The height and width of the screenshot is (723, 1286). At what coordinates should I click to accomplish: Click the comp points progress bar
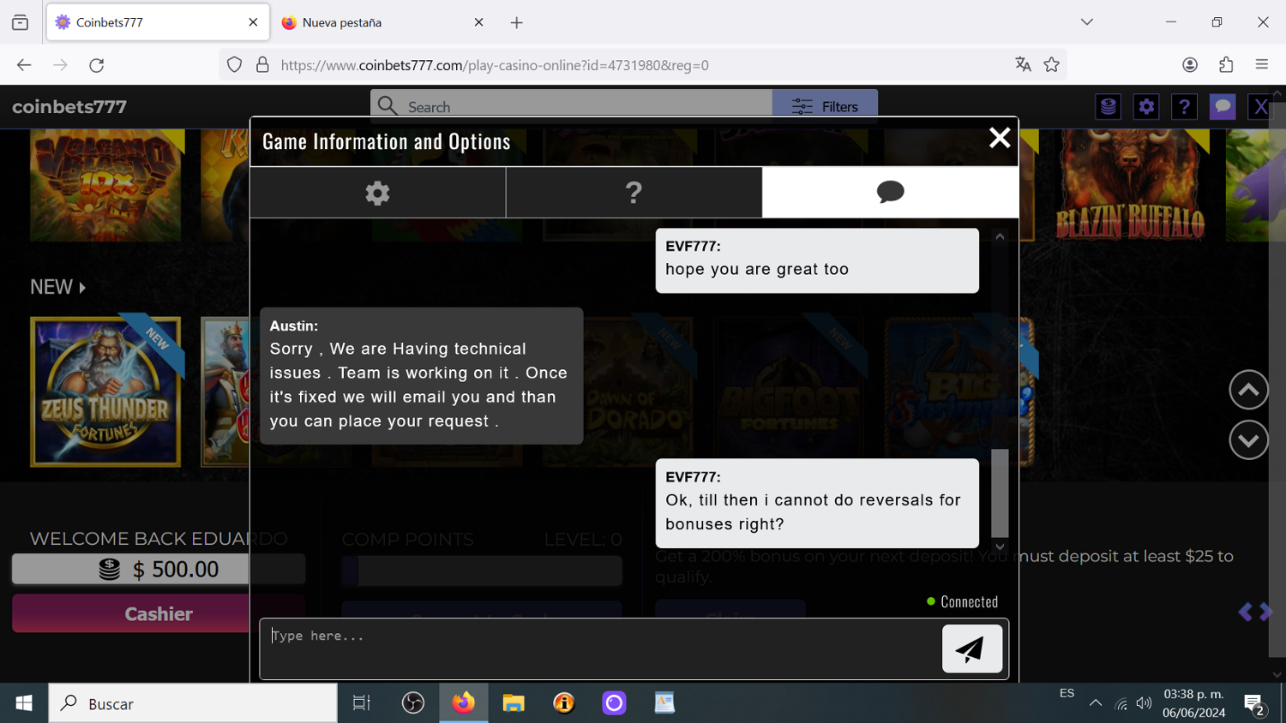point(482,571)
